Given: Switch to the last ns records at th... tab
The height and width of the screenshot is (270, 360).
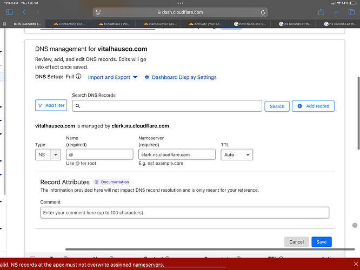Looking at the screenshot, I should (340, 24).
